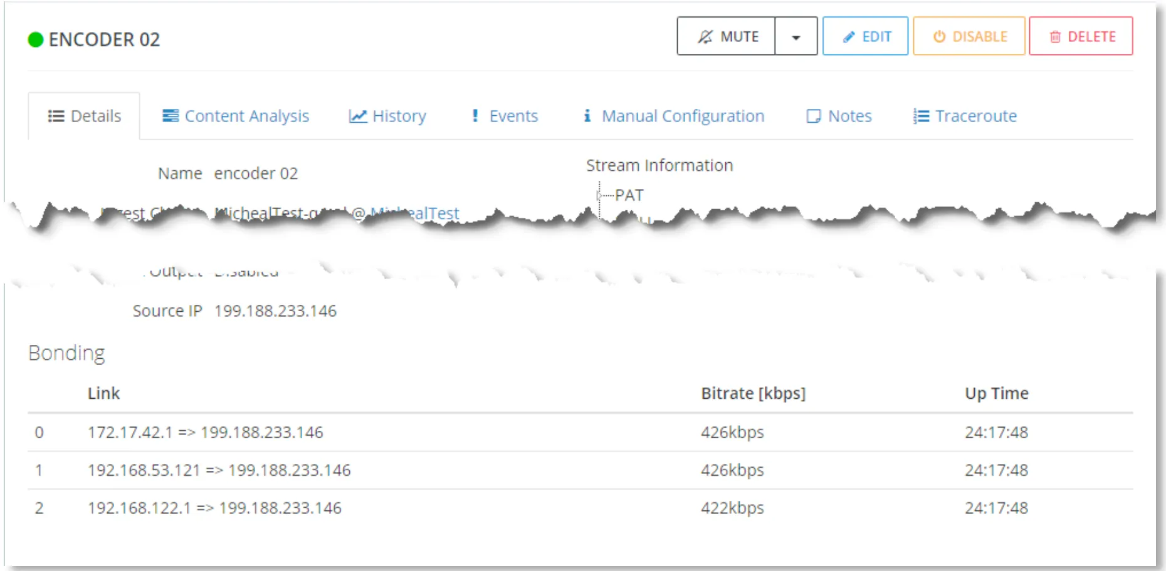This screenshot has height=571, width=1166.
Task: Click the Content Analysis tab icon
Action: (170, 116)
